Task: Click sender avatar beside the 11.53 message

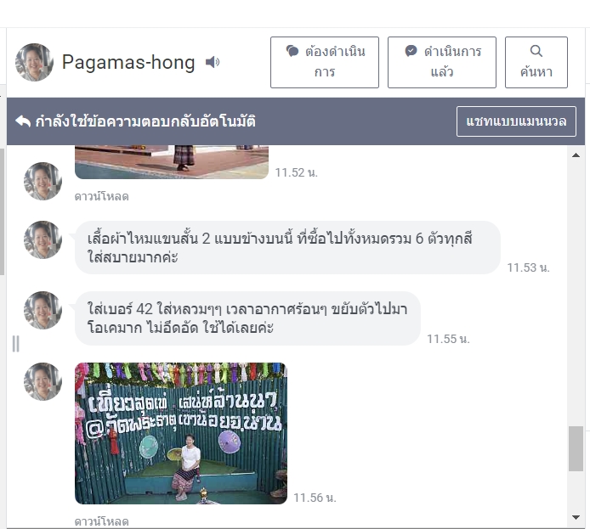Action: [x=43, y=239]
